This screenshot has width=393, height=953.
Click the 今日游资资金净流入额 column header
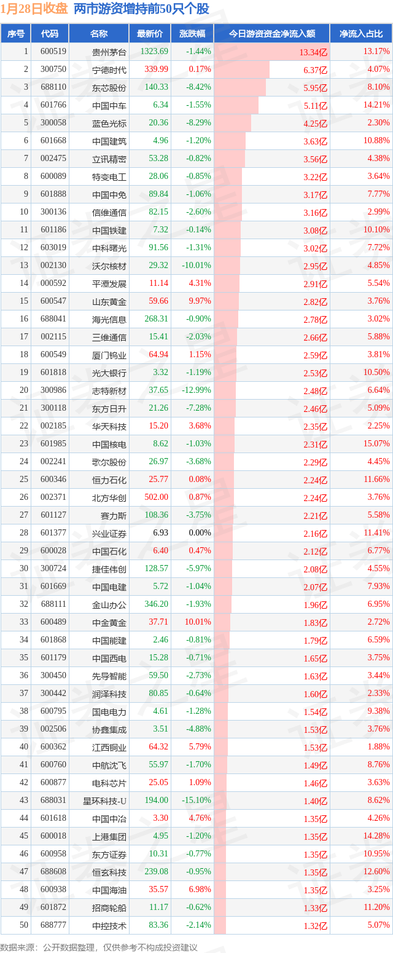tap(272, 34)
